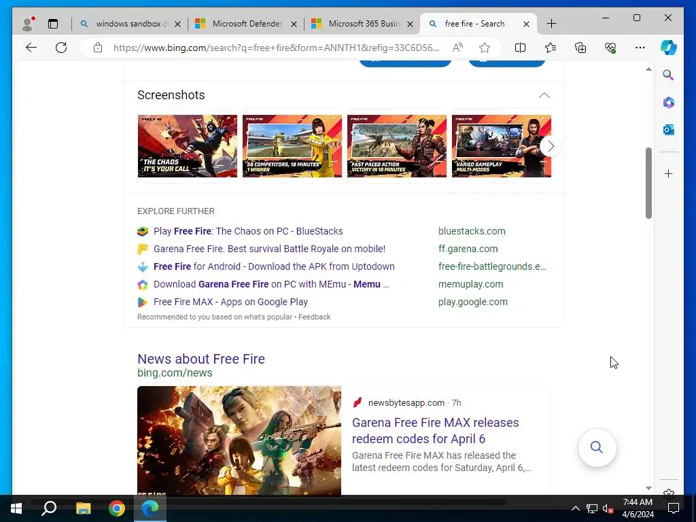Open Garena Free Fire survival link
The image size is (696, 522).
click(x=269, y=249)
